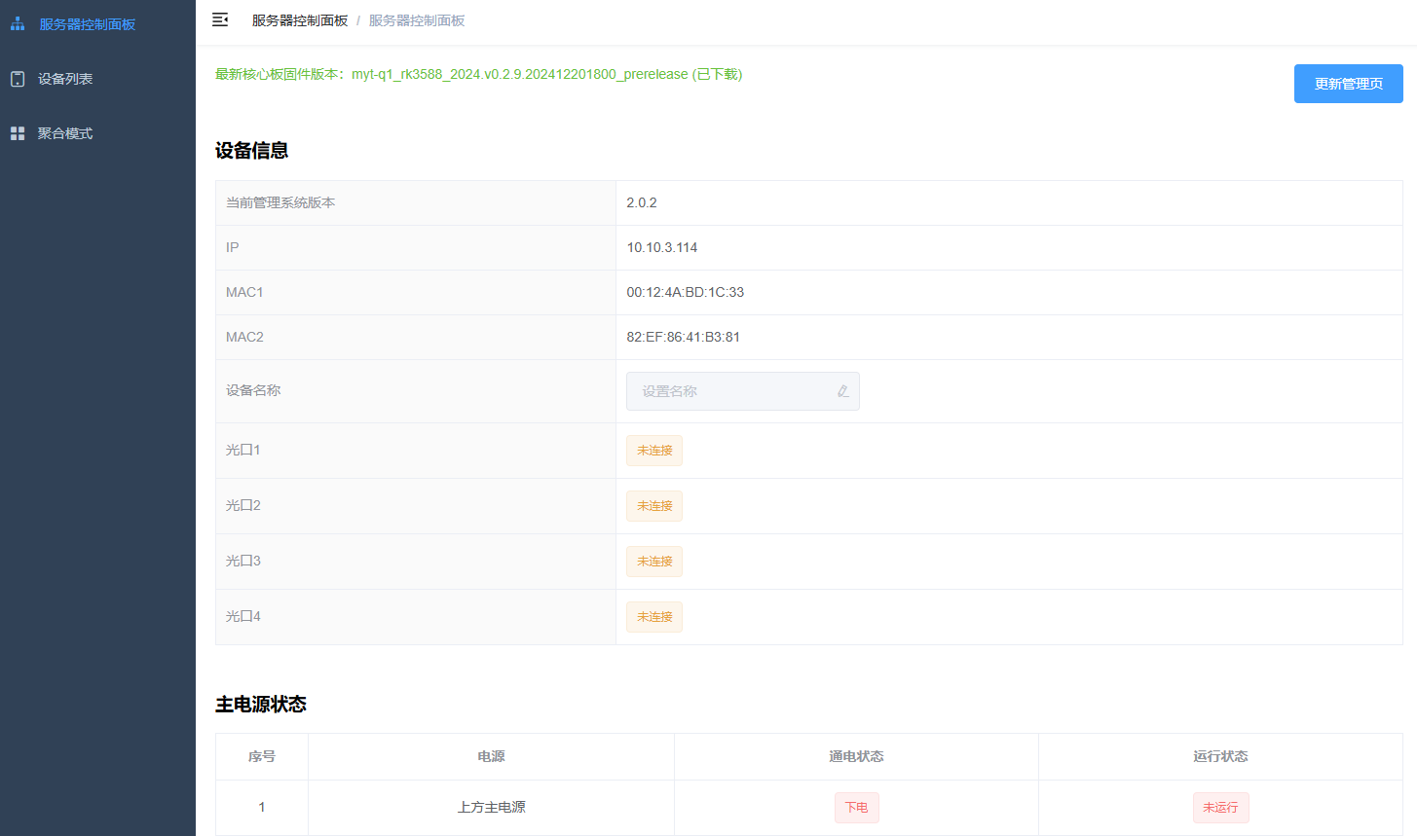Click the pencil edit icon in 设置名称 field

[842, 391]
